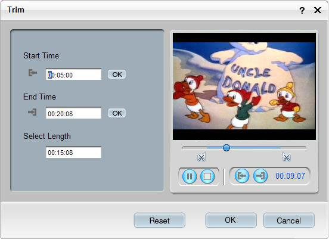Click the left scissors trim marker
Viewport: 329px width, 239px height.
point(201,157)
